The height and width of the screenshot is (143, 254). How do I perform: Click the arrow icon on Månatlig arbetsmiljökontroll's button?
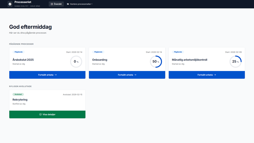point(215,75)
